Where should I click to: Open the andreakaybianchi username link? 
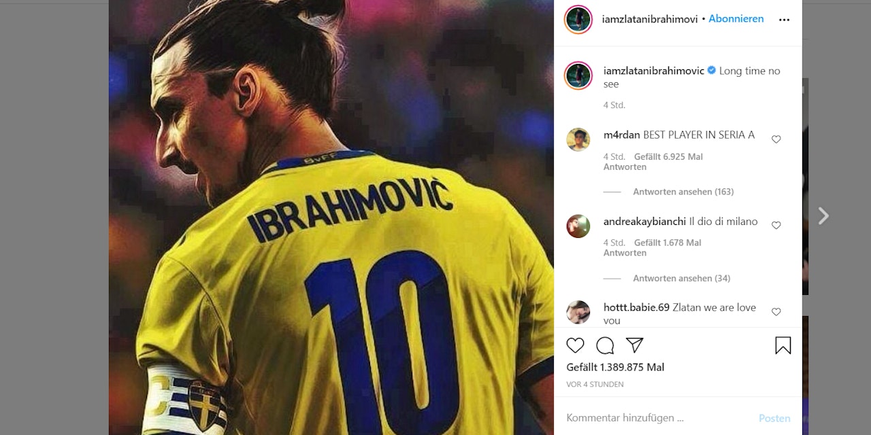coord(644,222)
